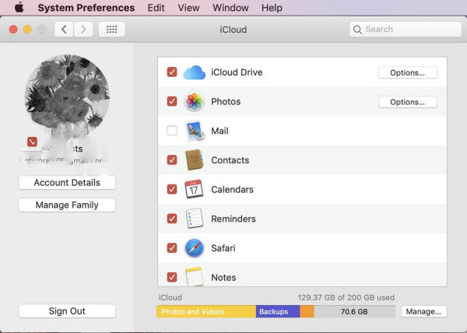Click the Contacts book icon

[194, 160]
